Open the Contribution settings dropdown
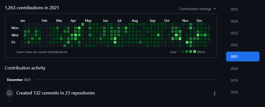The image size is (265, 107). [x=197, y=9]
